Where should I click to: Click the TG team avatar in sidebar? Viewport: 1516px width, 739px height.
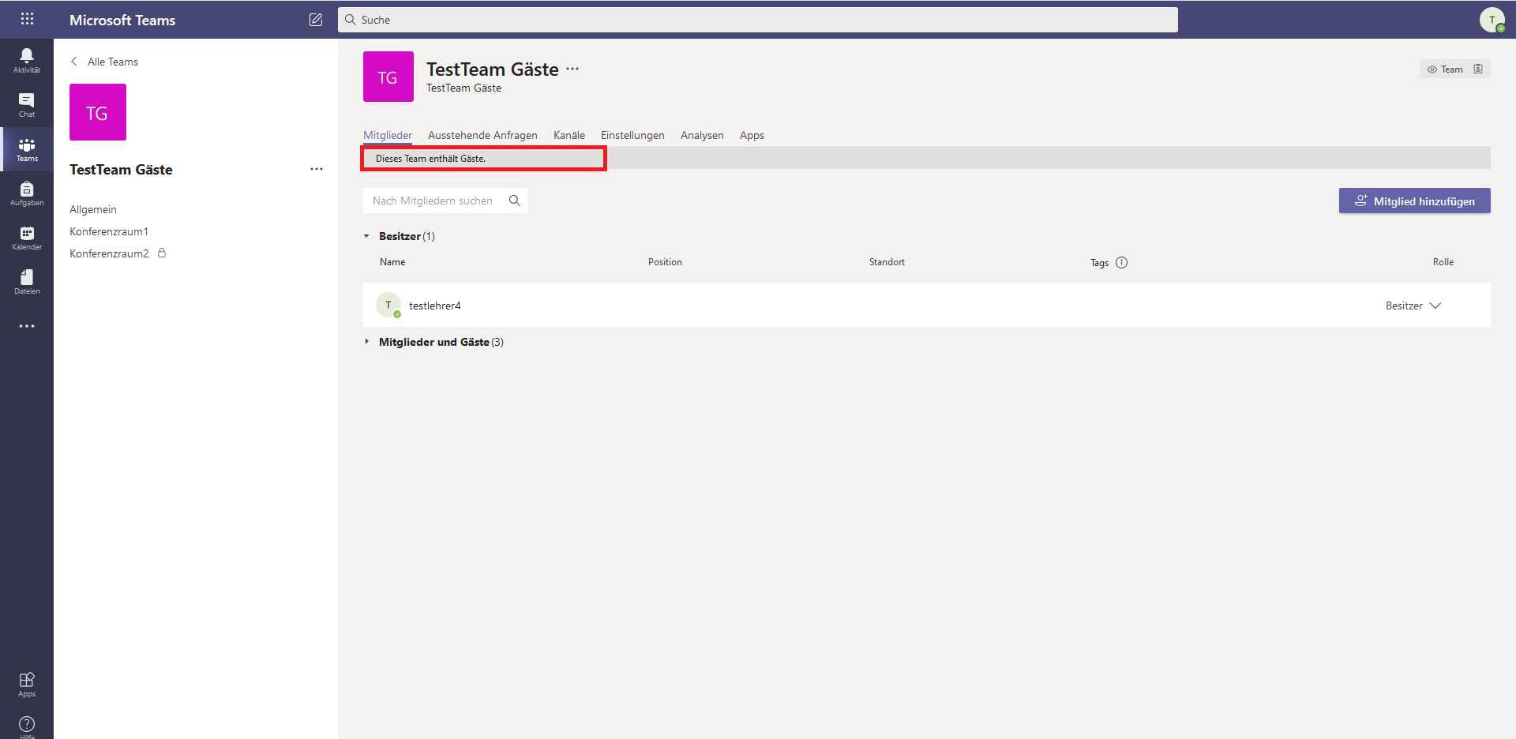click(98, 112)
